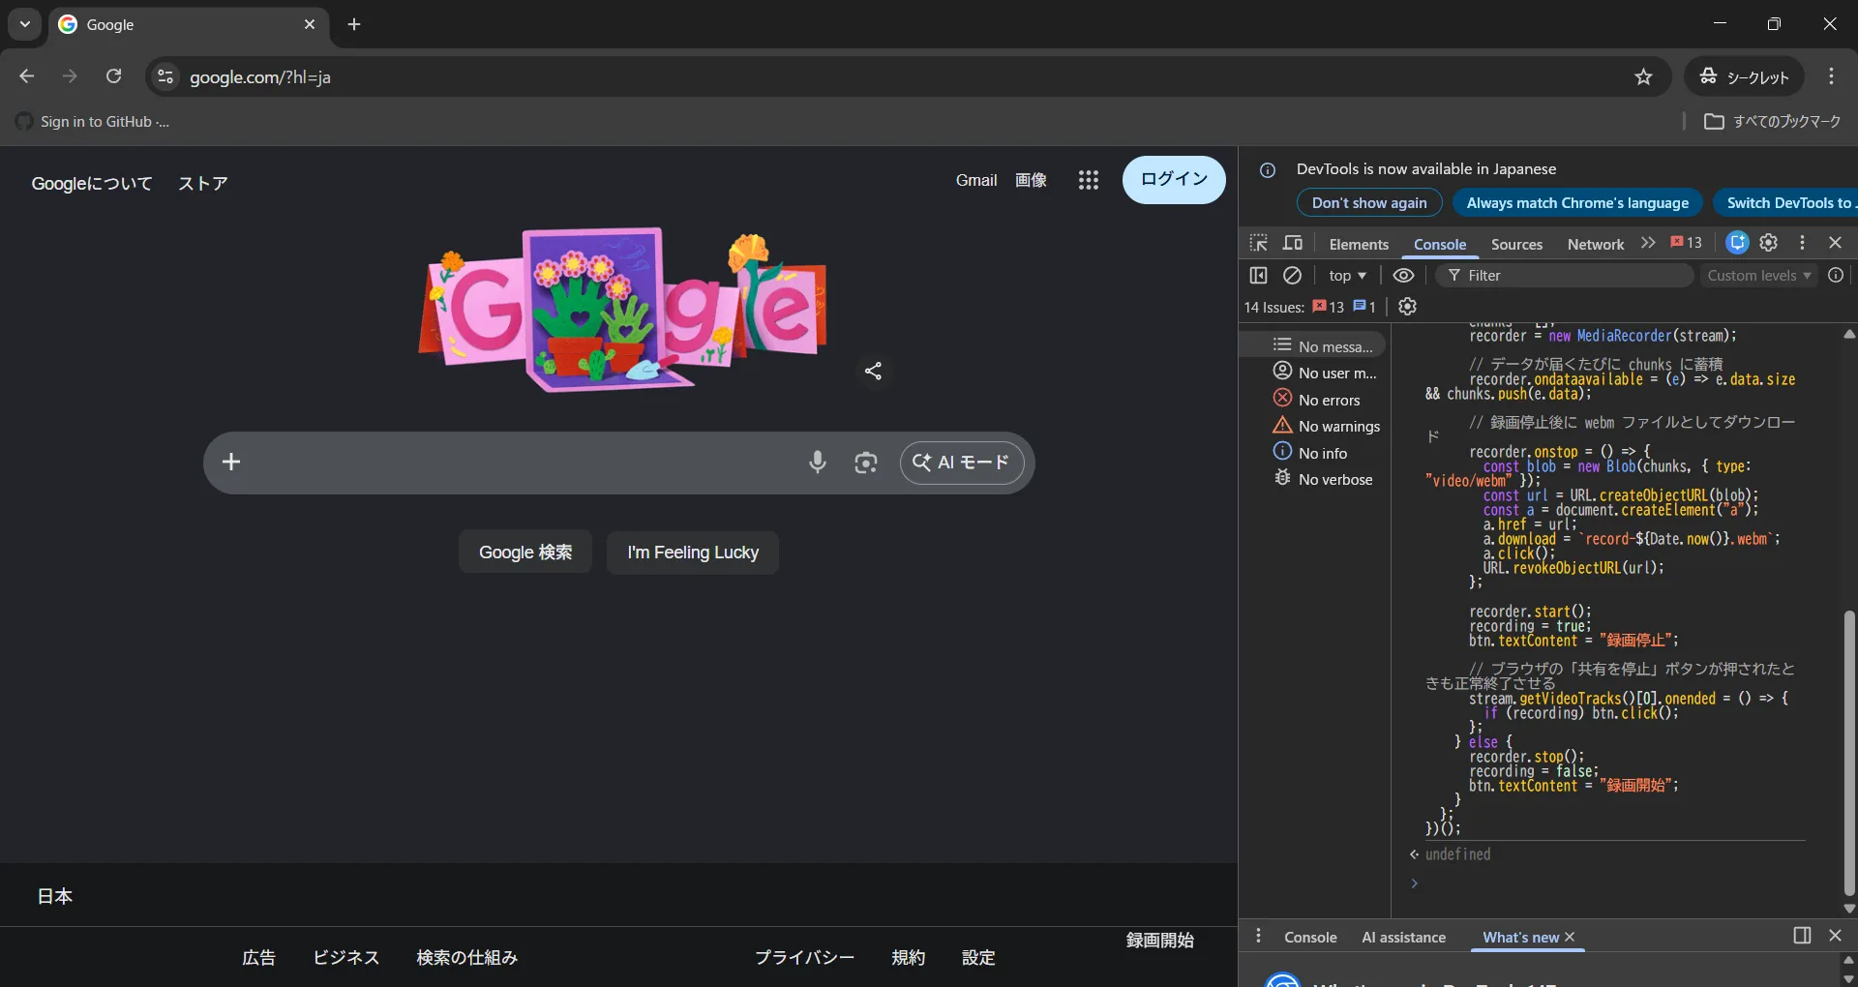
Task: Activate AI モード search
Action: click(962, 463)
